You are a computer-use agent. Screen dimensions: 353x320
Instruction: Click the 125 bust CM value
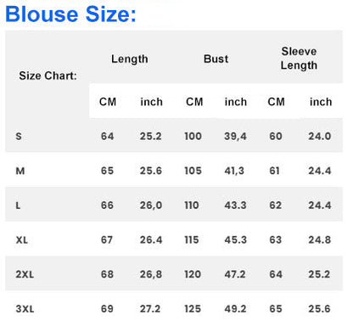[193, 309]
